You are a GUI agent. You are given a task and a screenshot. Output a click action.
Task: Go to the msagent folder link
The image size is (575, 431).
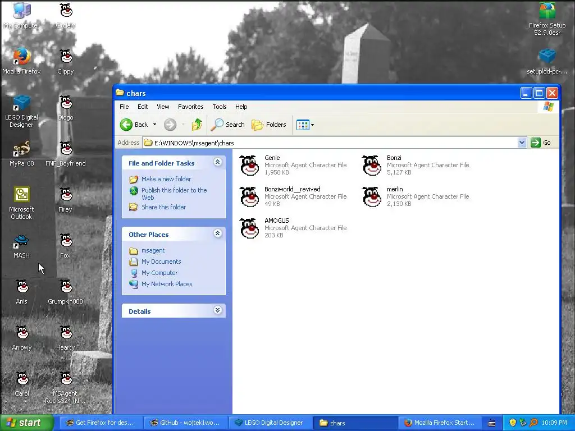tap(153, 250)
